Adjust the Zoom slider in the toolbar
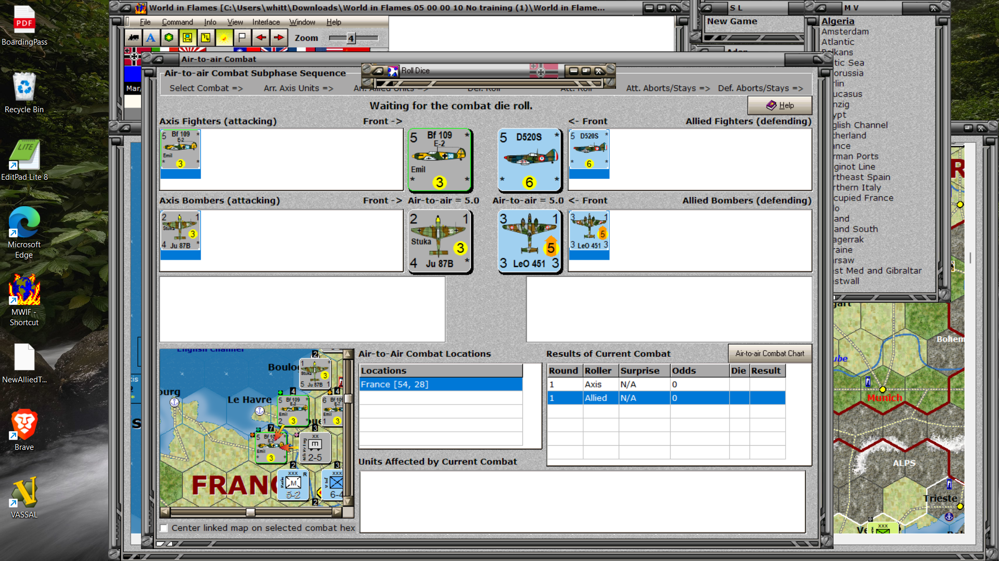This screenshot has width=999, height=561. click(x=352, y=38)
